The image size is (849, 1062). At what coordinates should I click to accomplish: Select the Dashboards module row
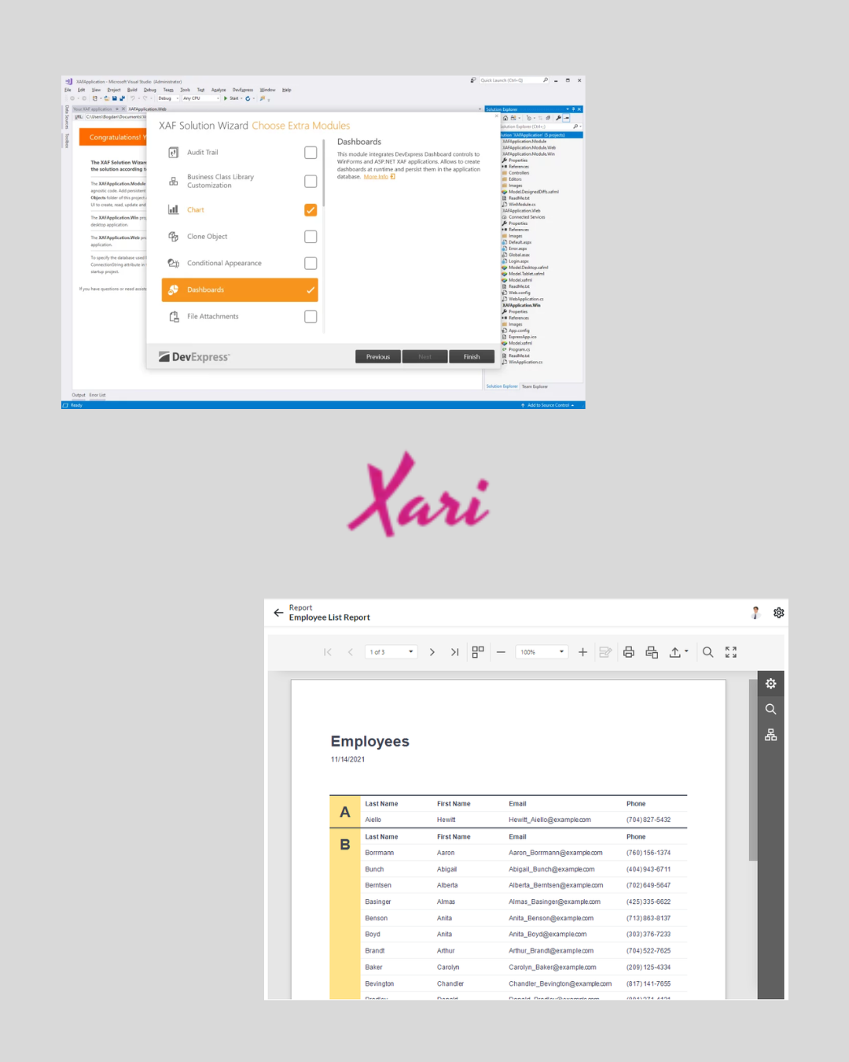click(x=240, y=290)
